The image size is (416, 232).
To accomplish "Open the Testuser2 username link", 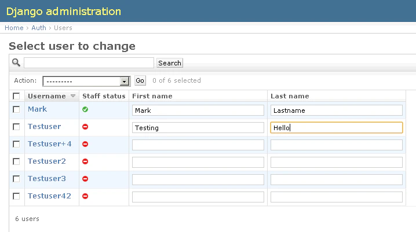I will pyautogui.click(x=47, y=161).
